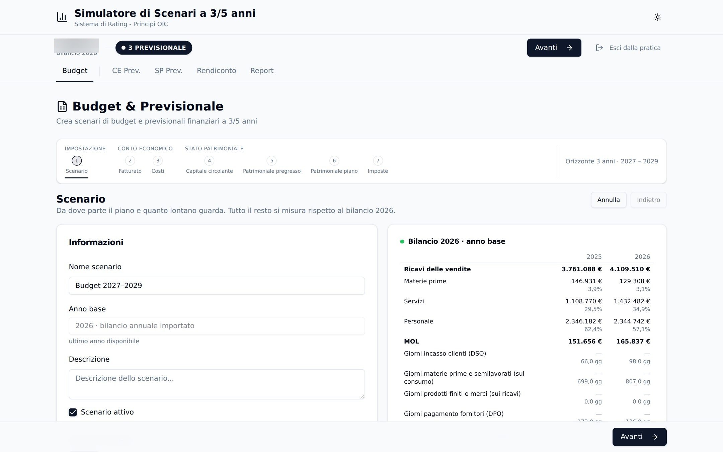Switch to the Rendiconto tab
This screenshot has height=452, width=723.
[216, 71]
